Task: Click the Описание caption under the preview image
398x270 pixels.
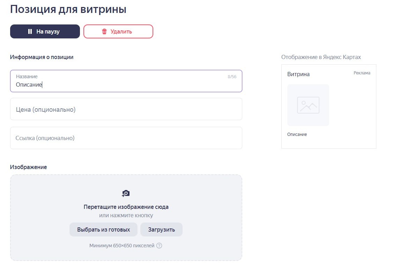Action: point(297,134)
